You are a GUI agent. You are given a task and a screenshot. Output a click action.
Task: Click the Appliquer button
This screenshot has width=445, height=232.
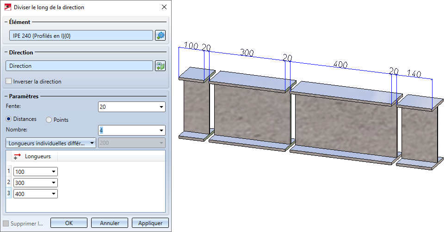(150, 223)
